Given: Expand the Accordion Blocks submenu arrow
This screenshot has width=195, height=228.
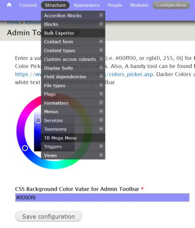Looking at the screenshot, I should [101, 15].
